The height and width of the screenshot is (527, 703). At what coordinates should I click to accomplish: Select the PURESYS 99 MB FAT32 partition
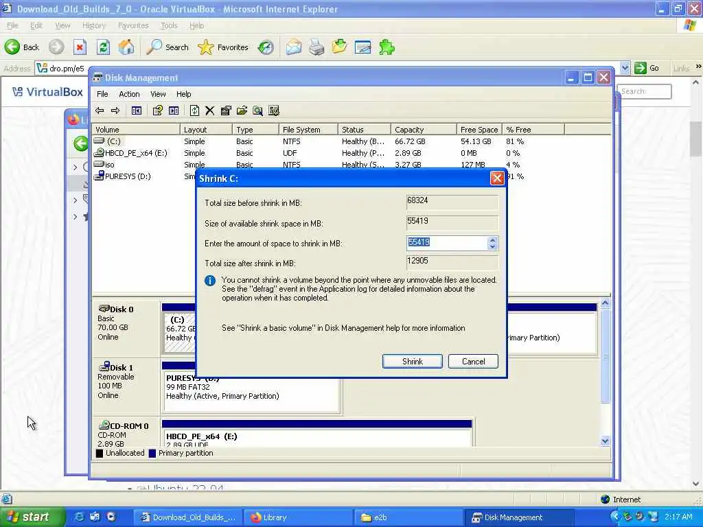pos(251,391)
